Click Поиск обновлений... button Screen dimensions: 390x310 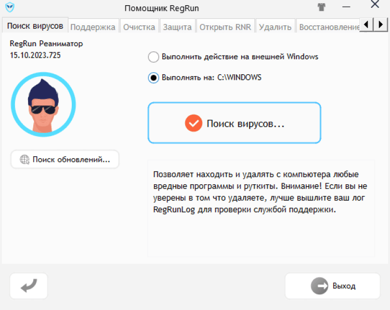tap(65, 159)
